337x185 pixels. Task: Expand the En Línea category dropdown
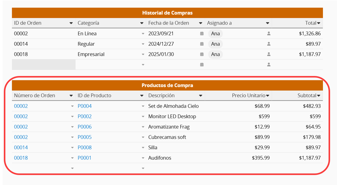[143, 34]
